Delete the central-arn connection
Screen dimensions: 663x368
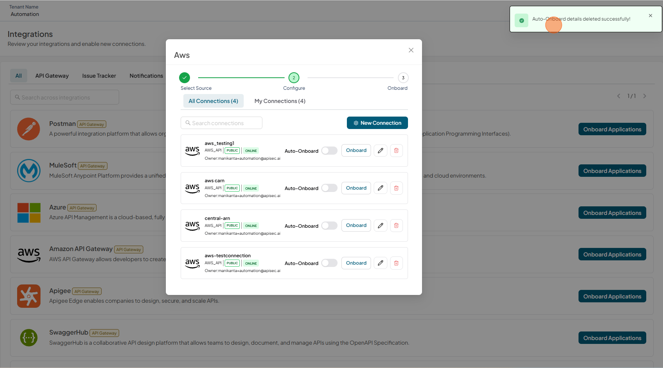396,225
